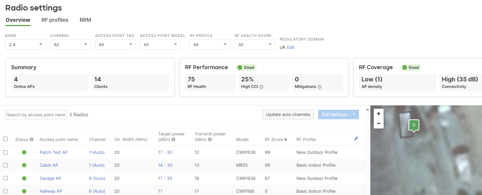
Task: Open the column customization wrench icon
Action: tap(356, 139)
